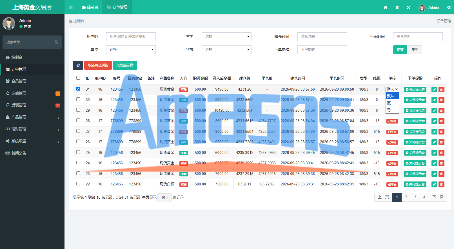Delete order ID 26 with trash icon
The height and width of the screenshot is (249, 454).
[441, 142]
